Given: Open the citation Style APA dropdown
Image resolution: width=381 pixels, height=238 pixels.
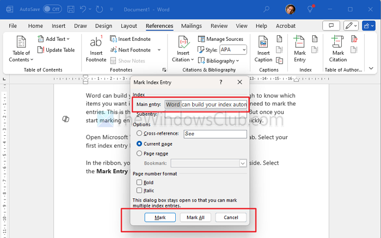Looking at the screenshot, I should [233, 50].
